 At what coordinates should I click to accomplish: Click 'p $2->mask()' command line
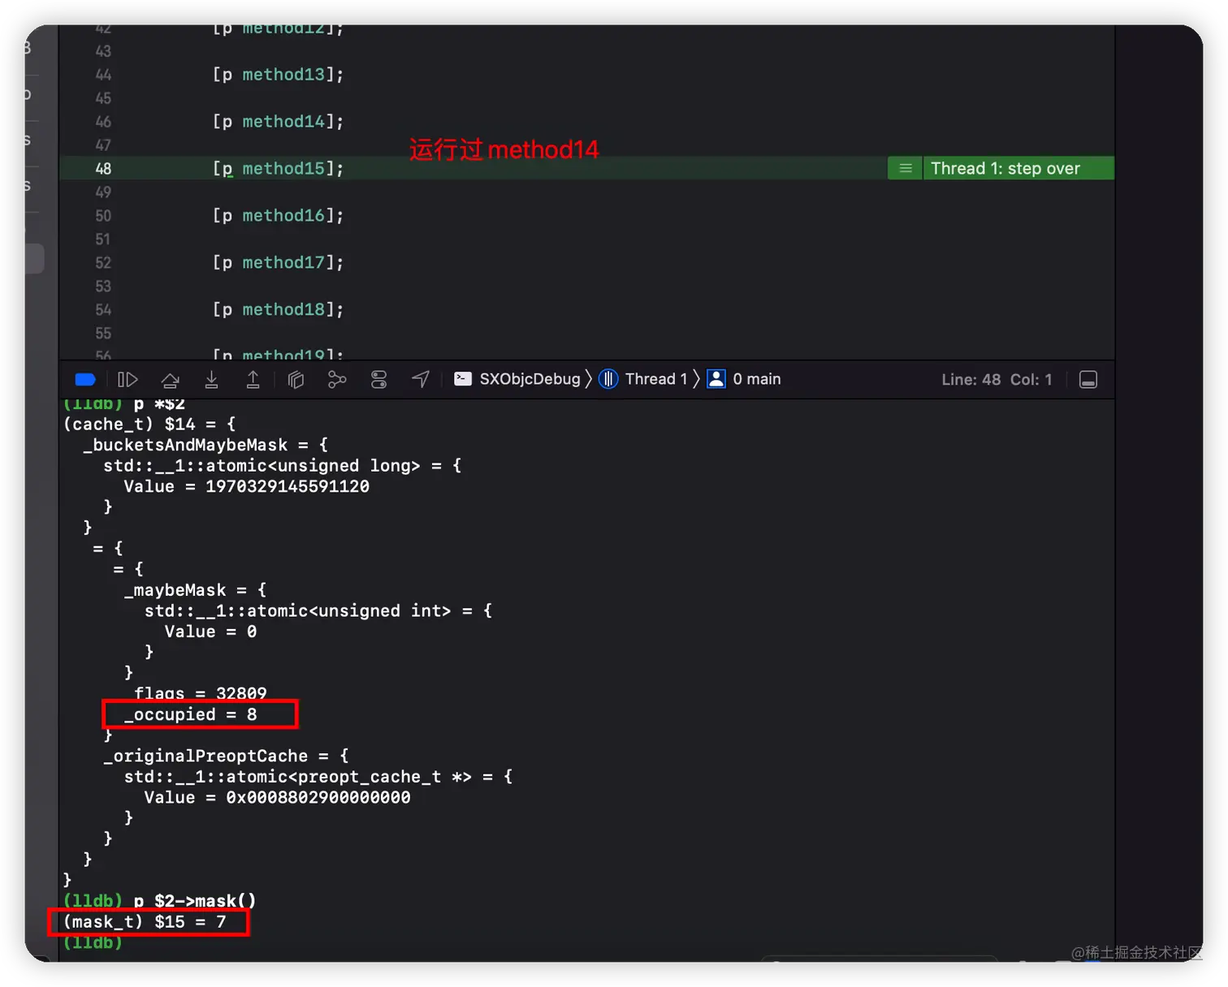click(x=195, y=901)
